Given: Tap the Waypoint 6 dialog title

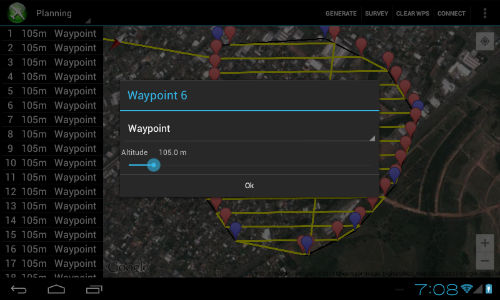Looking at the screenshot, I should click(157, 96).
